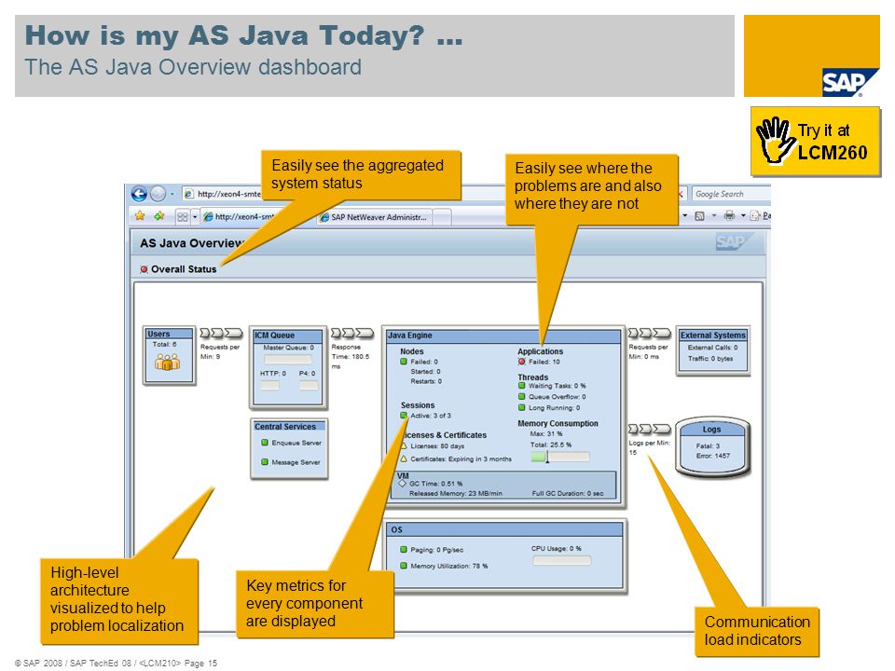Click 'Released Memory: 23 MB/min' text
This screenshot has height=671, width=895.
456,494
